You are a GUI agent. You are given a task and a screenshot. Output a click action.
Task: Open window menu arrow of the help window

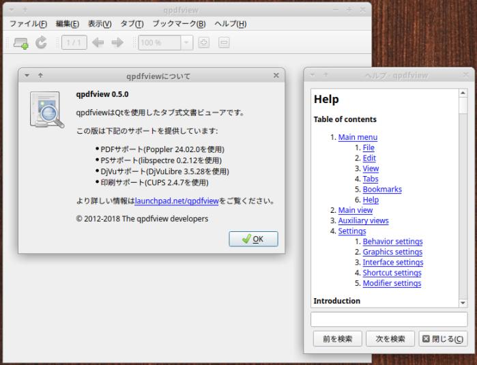point(312,75)
